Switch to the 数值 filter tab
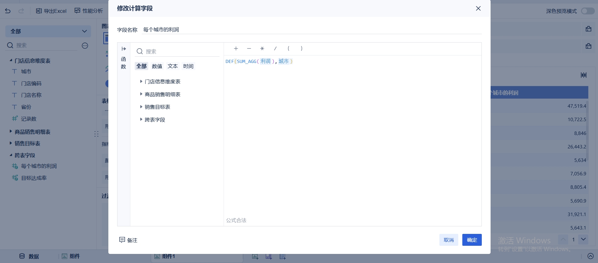The height and width of the screenshot is (263, 598). coord(157,66)
